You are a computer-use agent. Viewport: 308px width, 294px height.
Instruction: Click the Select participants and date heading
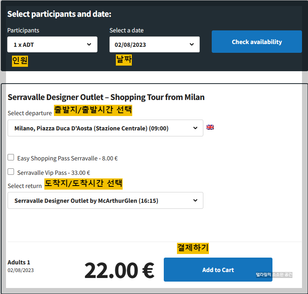tap(59, 14)
